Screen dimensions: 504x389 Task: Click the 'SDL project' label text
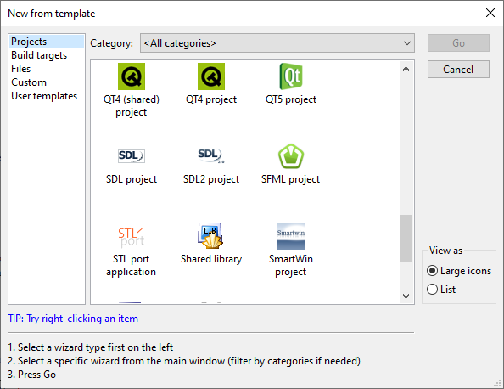(x=132, y=179)
